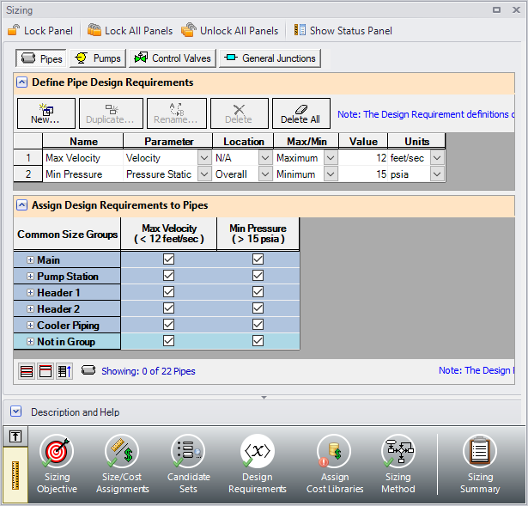Switch to the Pumps tab
Viewport: 528px width, 506px height.
[x=99, y=58]
